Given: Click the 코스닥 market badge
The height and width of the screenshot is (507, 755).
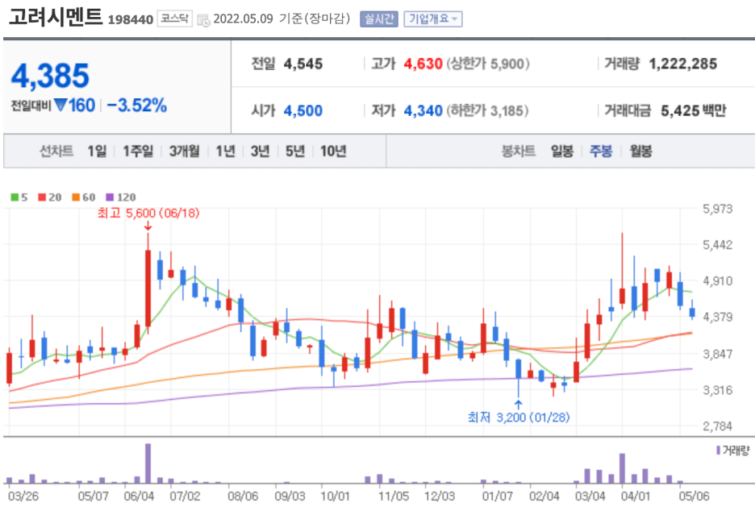Looking at the screenshot, I should (174, 19).
